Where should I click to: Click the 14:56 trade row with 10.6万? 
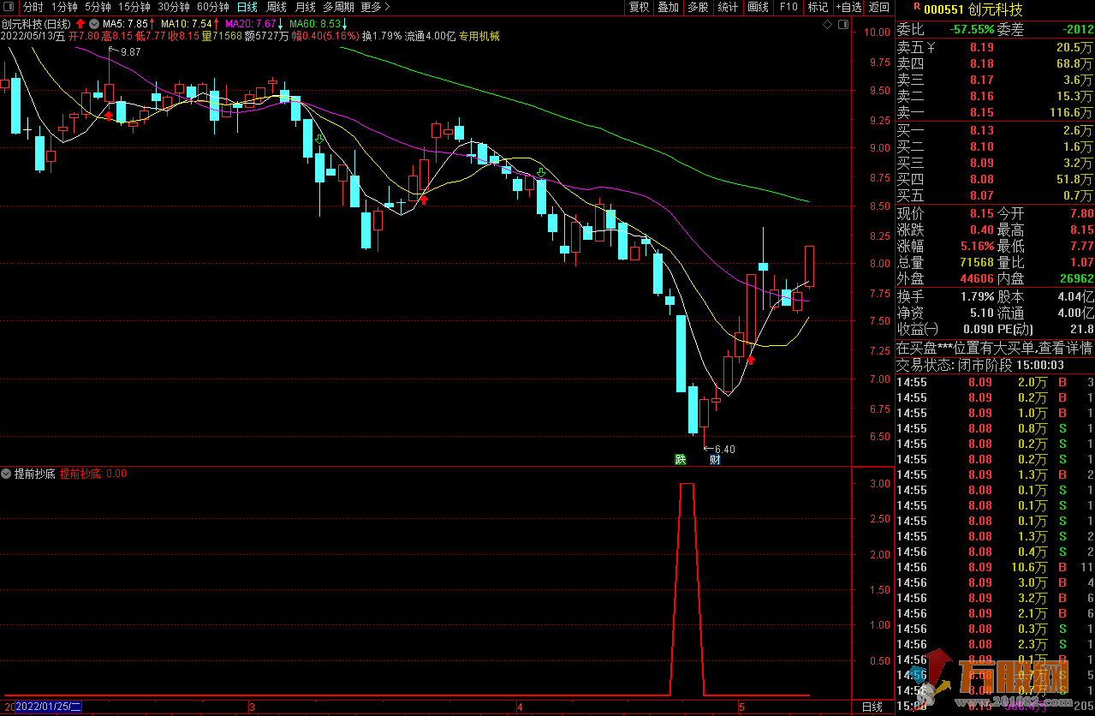[x=995, y=567]
